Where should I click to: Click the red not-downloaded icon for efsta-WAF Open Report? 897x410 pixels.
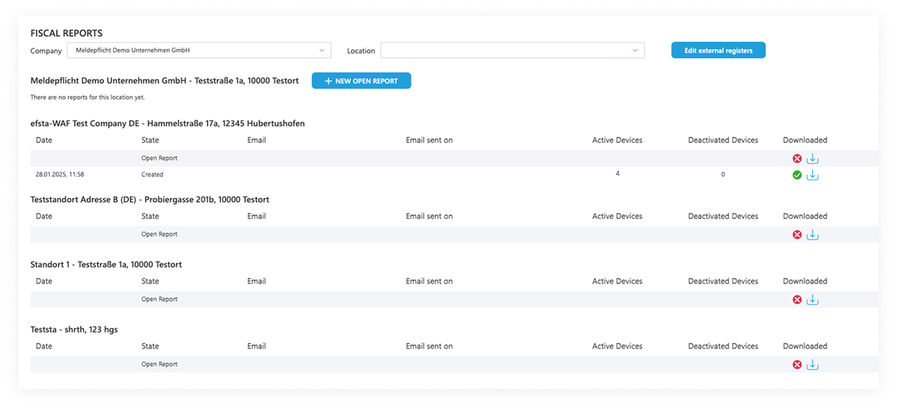click(x=797, y=158)
